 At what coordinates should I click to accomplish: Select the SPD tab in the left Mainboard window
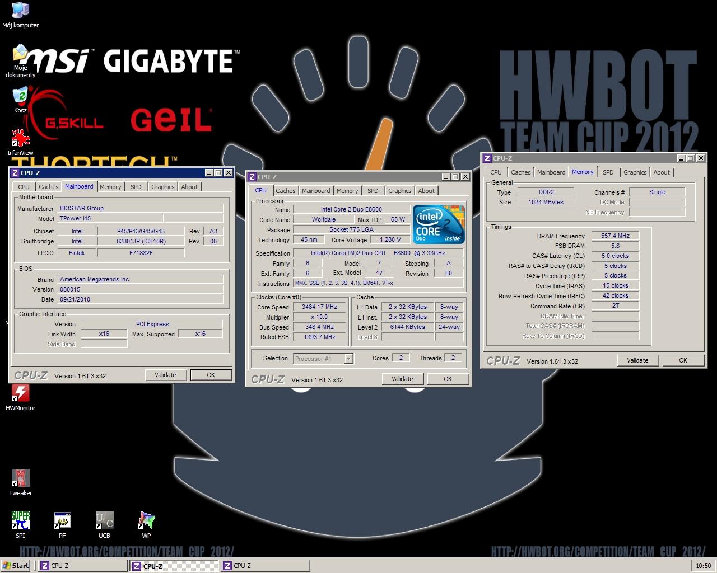(136, 187)
